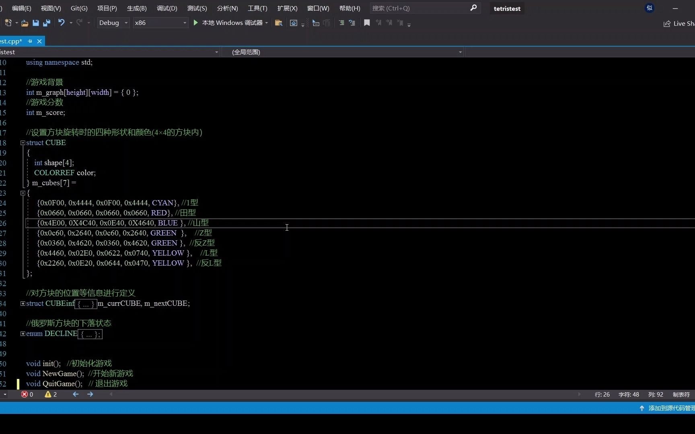The width and height of the screenshot is (695, 434).
Task: Open the 窗口(W) menu
Action: [x=318, y=8]
